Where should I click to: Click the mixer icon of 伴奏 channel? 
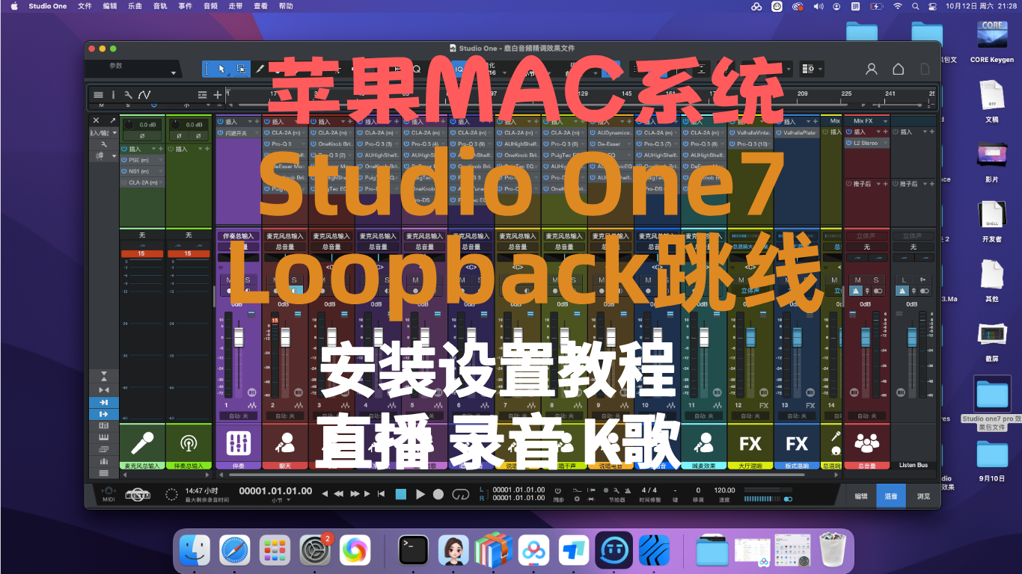tap(238, 443)
